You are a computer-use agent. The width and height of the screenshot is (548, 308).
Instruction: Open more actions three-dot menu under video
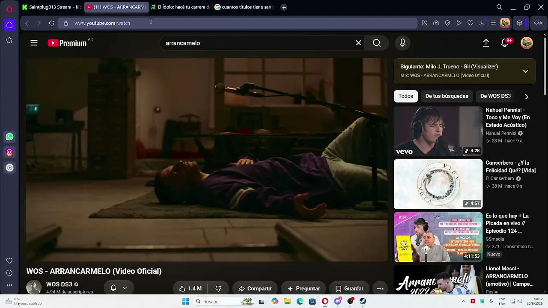tap(380, 289)
